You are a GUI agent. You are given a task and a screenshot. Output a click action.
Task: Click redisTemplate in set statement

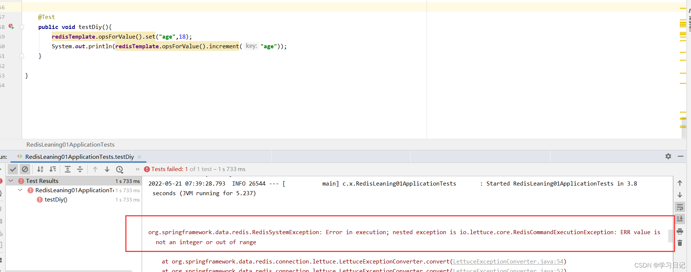[x=73, y=37]
